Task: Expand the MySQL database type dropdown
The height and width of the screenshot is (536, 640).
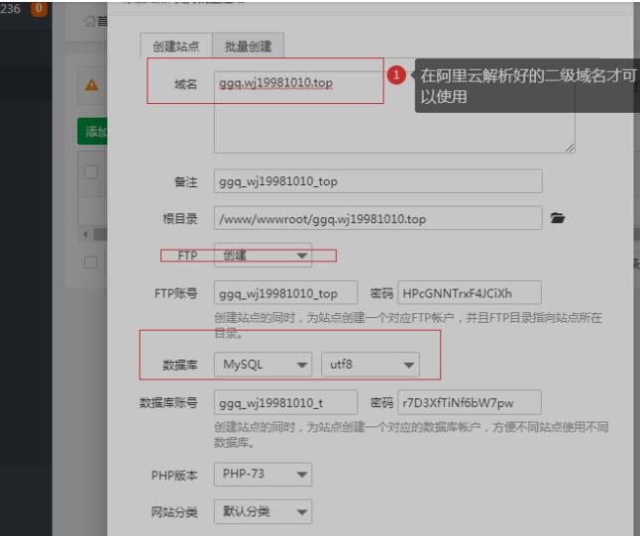Action: [x=263, y=366]
